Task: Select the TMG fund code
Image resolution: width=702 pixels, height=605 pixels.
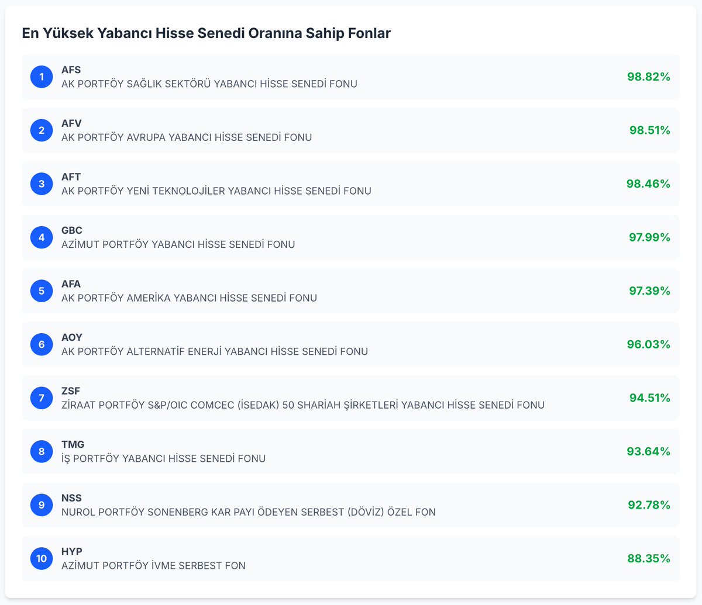Action: tap(73, 444)
